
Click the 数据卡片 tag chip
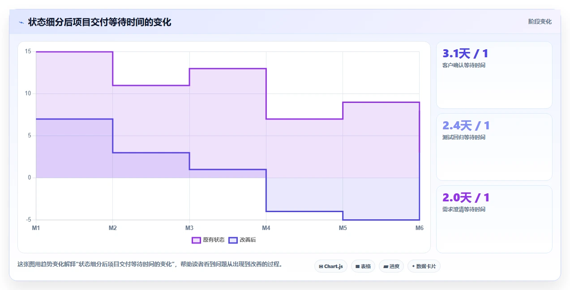point(424,266)
